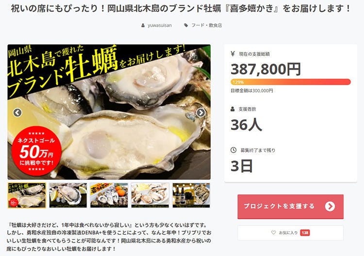This screenshot has height=256, width=364.
Task: Click the previous image arrow on the carousel
Action: (17, 112)
